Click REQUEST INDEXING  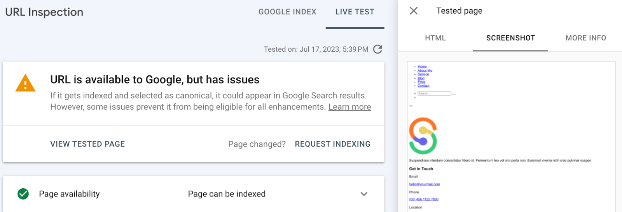(x=333, y=144)
